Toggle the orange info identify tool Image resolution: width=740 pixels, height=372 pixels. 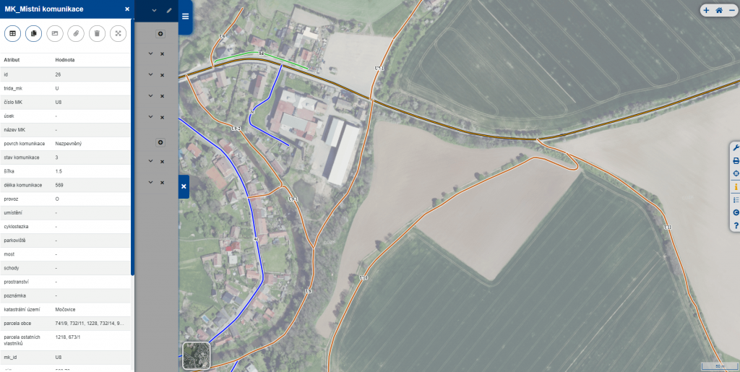coord(736,186)
